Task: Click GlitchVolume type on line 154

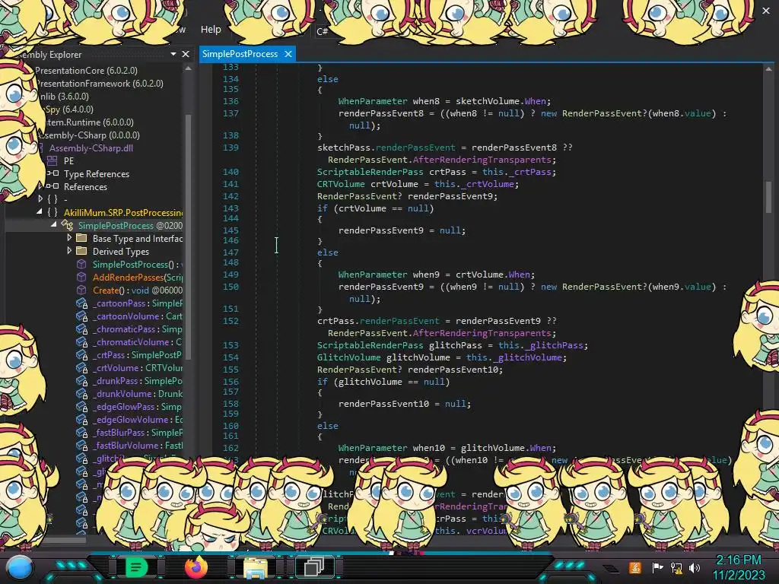Action: [348, 357]
